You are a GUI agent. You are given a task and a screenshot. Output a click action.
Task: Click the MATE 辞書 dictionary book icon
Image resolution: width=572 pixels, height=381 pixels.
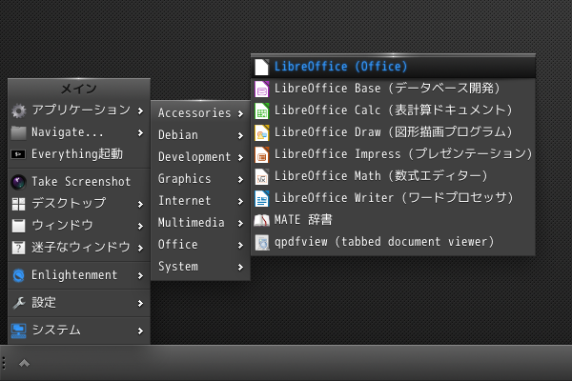pos(261,220)
